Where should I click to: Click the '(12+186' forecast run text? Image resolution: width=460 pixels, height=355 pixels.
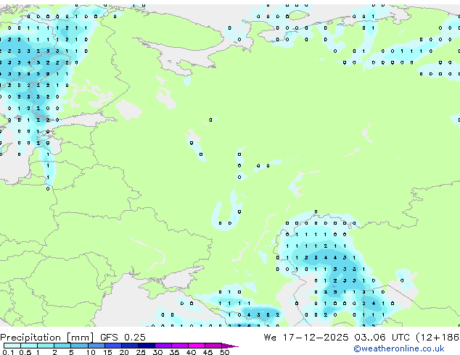(438, 338)
